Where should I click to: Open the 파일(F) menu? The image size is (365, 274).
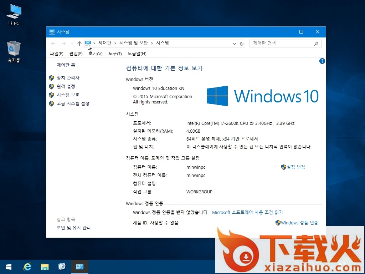57,54
